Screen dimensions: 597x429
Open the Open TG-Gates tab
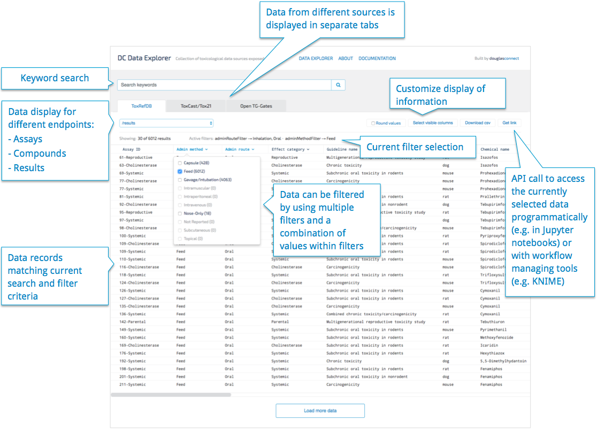click(x=256, y=106)
